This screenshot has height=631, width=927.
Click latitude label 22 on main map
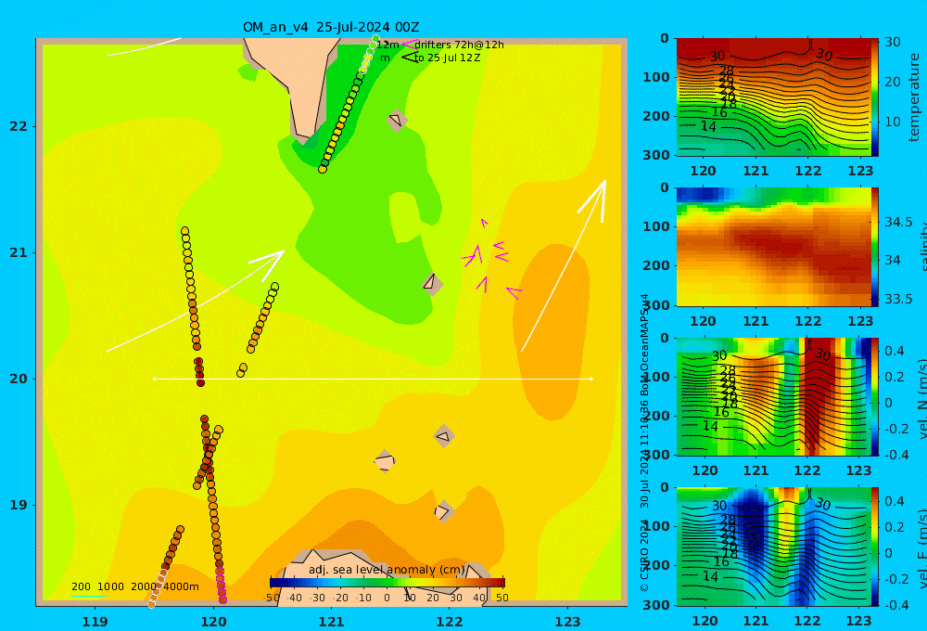[x=19, y=126]
